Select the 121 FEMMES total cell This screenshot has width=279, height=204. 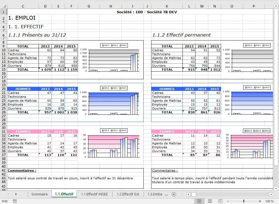point(71,155)
